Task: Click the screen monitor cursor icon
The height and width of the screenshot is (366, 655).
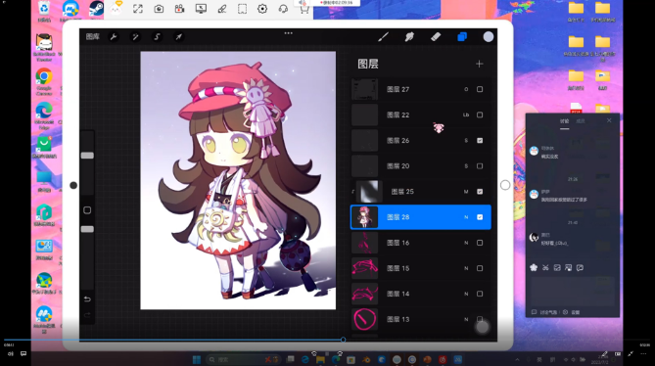Action: tap(201, 9)
